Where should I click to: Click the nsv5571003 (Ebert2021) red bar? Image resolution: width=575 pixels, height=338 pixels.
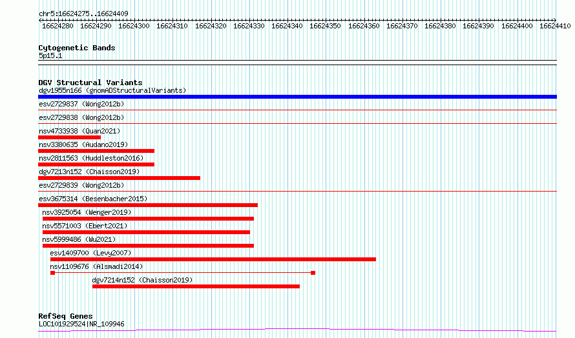click(x=146, y=232)
